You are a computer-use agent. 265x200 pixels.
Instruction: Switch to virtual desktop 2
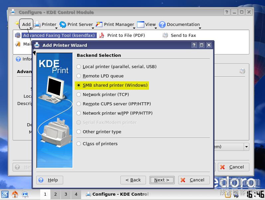[56, 194]
